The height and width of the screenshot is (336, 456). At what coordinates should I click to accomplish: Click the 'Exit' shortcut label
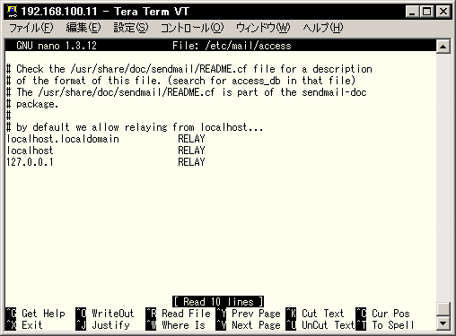coord(32,325)
